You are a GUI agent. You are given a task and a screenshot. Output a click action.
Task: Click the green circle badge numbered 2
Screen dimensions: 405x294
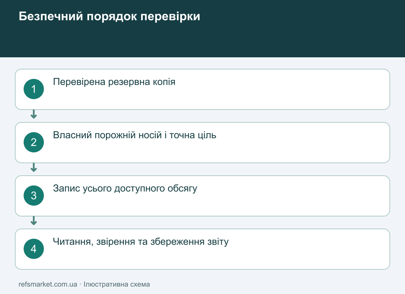click(x=34, y=142)
